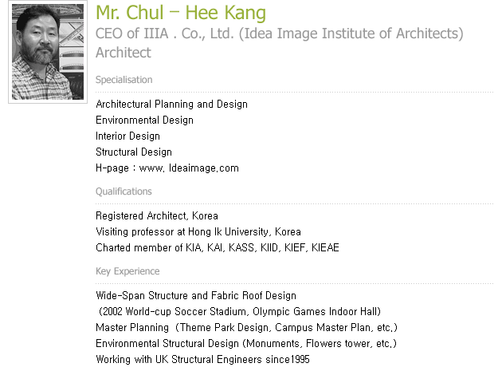Click Wide-Span Structure and Fabric Roof Design
The image size is (502, 371).
coord(196,296)
